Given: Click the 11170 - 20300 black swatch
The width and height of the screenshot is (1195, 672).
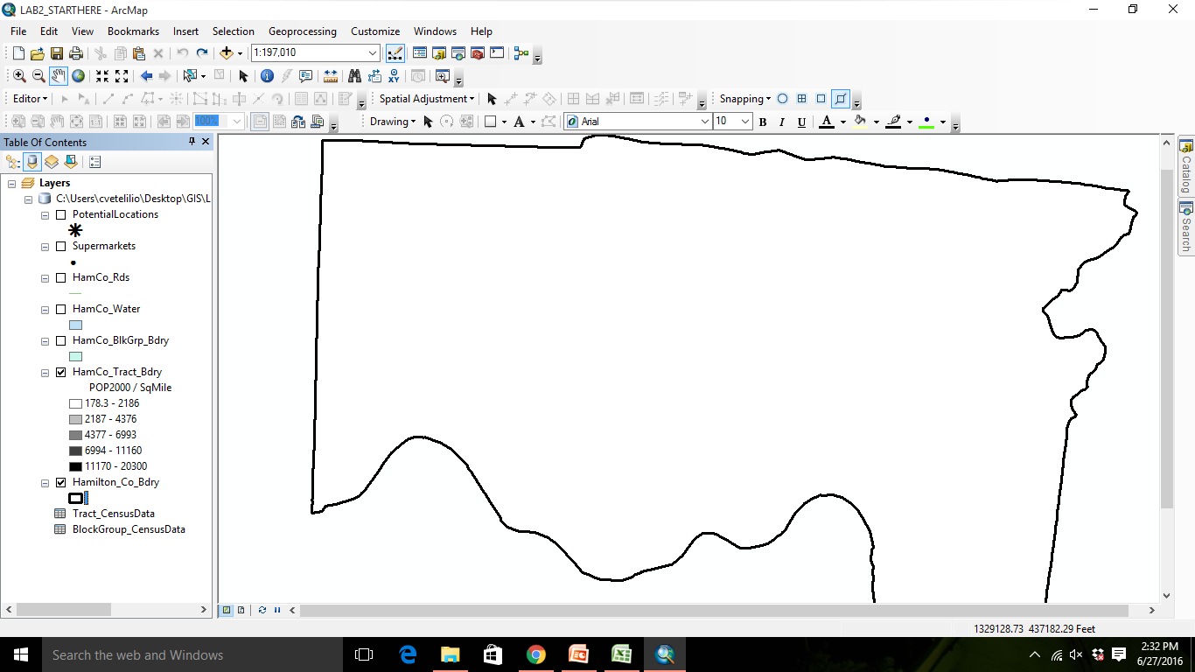Looking at the screenshot, I should pyautogui.click(x=75, y=466).
